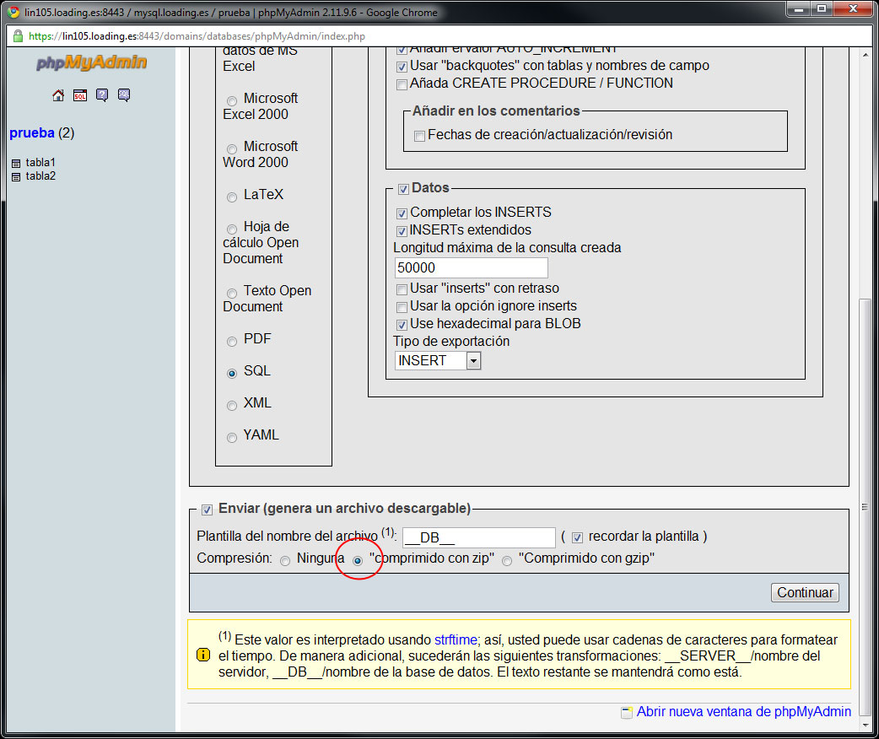879x739 pixels.
Task: Open the strftime documentation link
Action: tap(456, 639)
